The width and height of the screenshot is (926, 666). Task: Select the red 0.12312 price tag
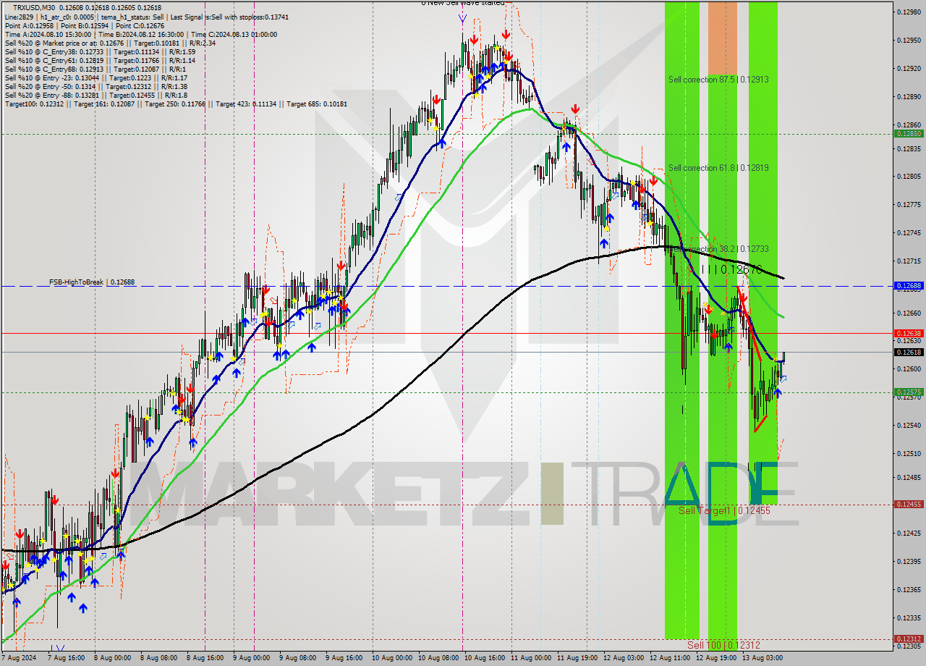coord(909,639)
